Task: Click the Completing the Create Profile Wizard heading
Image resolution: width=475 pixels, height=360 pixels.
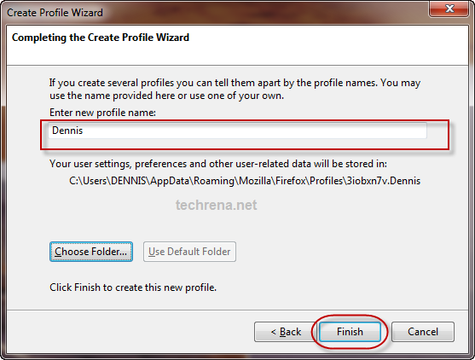Action: pos(101,38)
